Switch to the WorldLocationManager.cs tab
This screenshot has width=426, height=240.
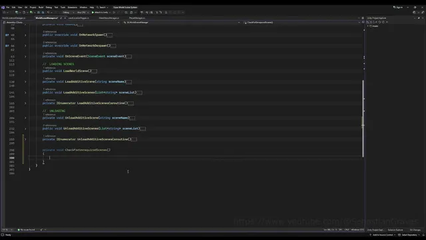[14, 18]
